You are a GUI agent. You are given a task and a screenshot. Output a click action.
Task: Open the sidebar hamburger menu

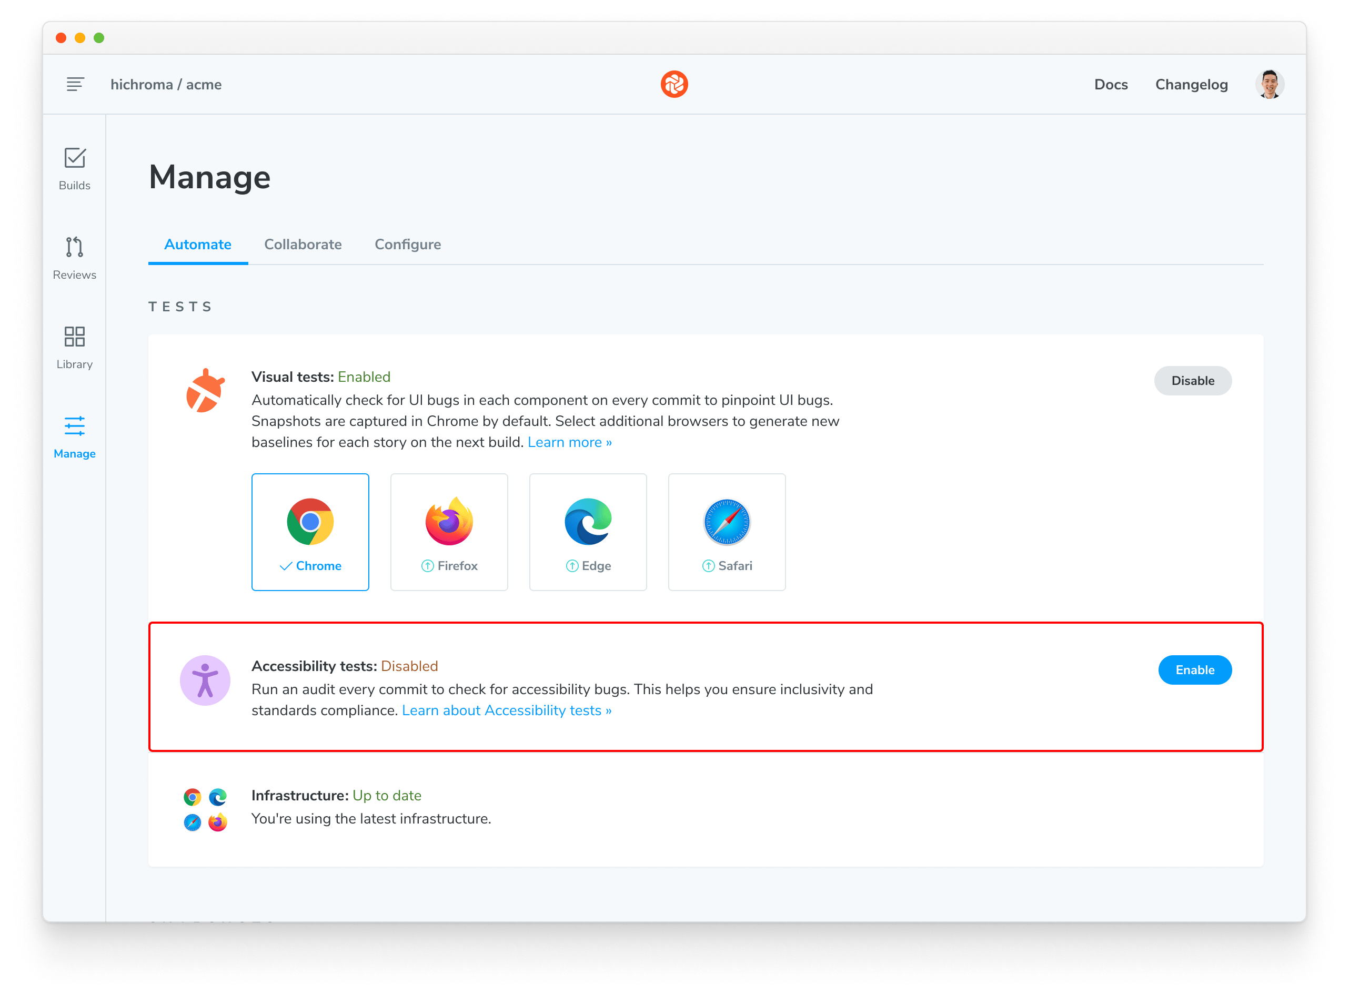tap(75, 84)
